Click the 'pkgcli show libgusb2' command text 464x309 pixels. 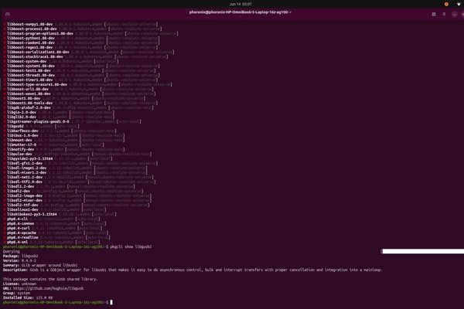[131, 246]
